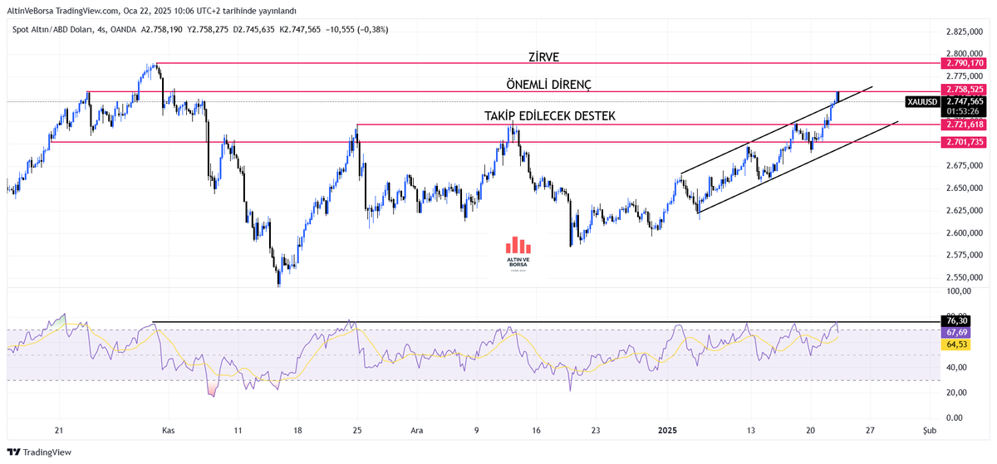Click the purple RSI value tag 67,69
This screenshot has height=464, width=997.
(x=956, y=332)
